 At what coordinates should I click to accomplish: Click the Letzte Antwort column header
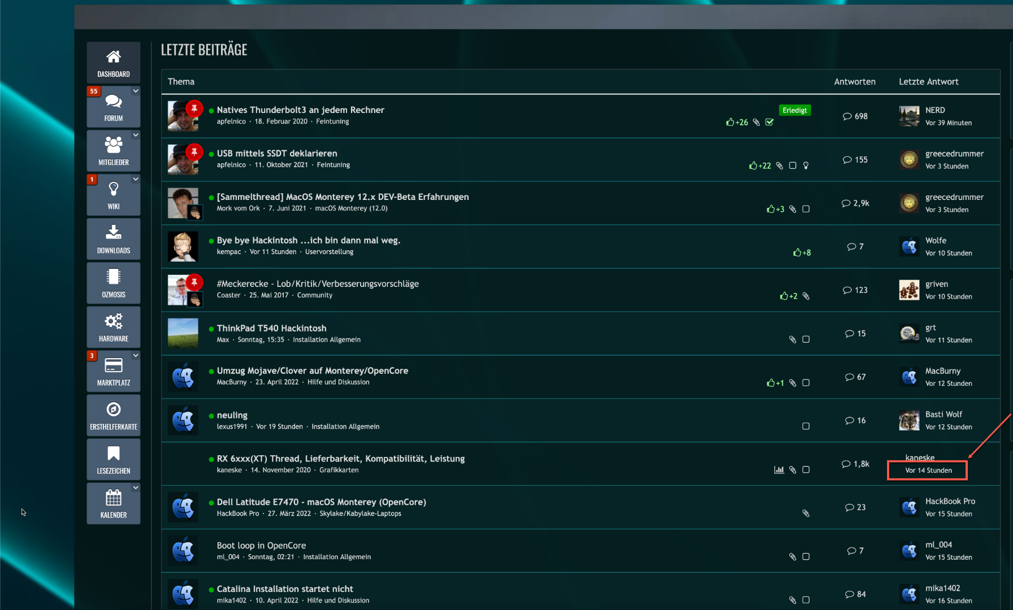928,81
